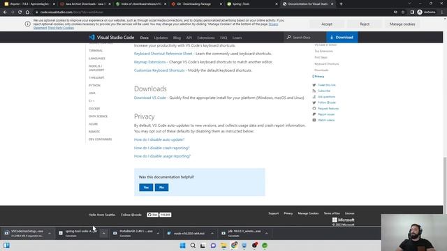Open the FAQ menu item

click(223, 38)
